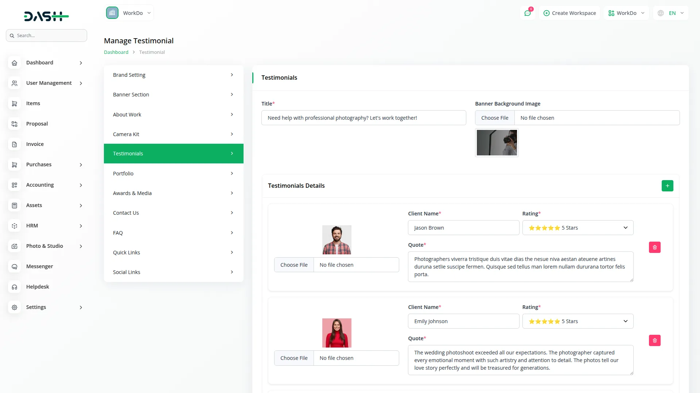Click the Invoice document icon in sidebar
The image size is (700, 393).
click(x=15, y=144)
